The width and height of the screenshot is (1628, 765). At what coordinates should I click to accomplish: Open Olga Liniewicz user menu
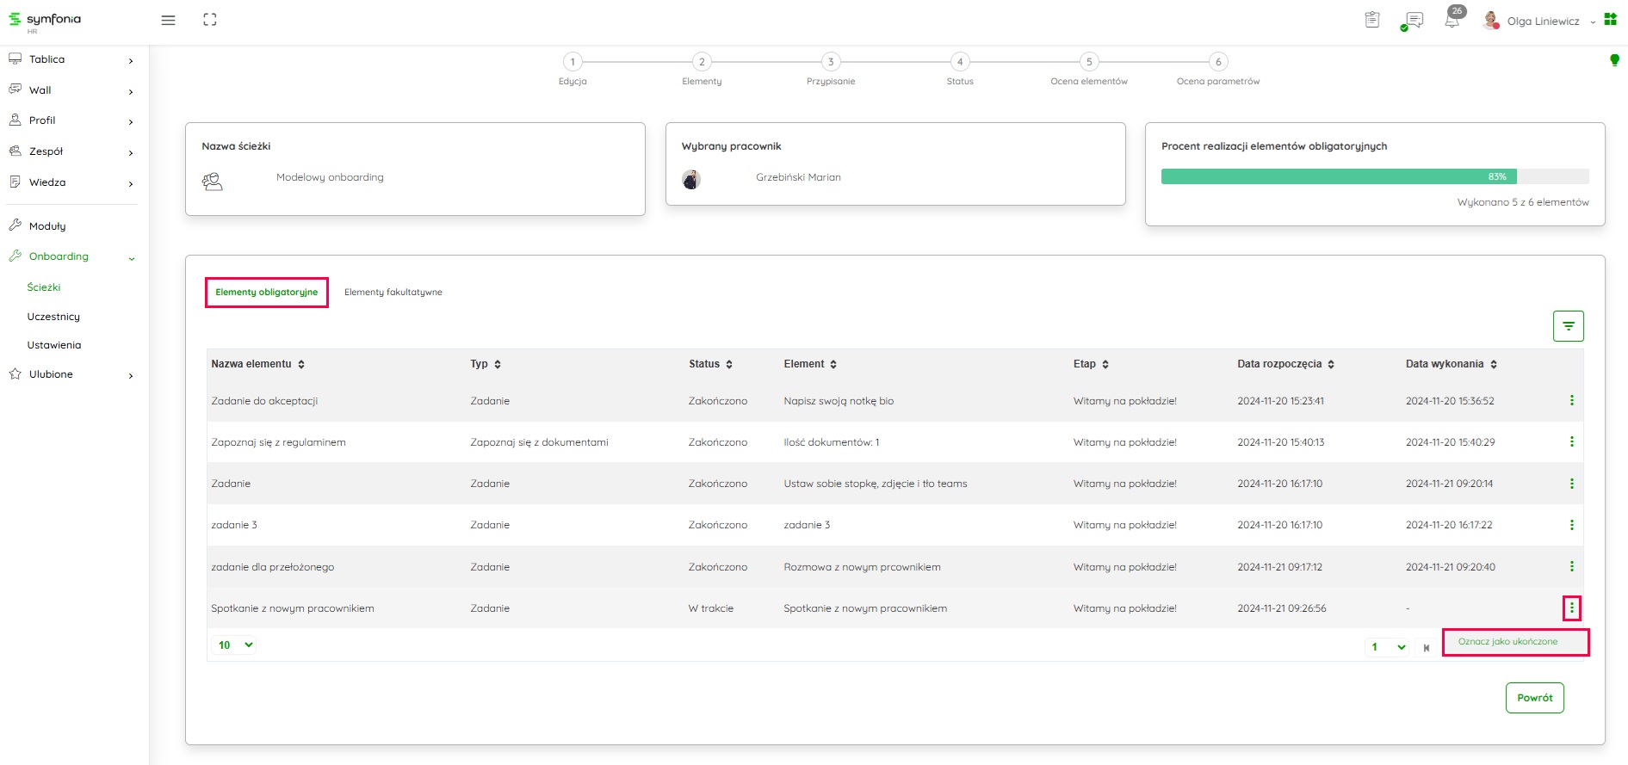point(1543,22)
